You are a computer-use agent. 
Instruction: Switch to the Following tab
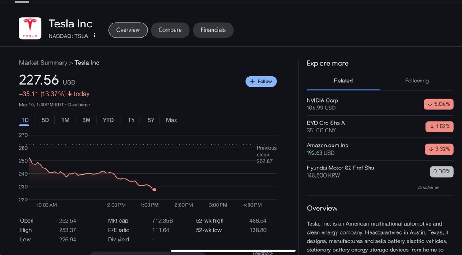(x=416, y=81)
